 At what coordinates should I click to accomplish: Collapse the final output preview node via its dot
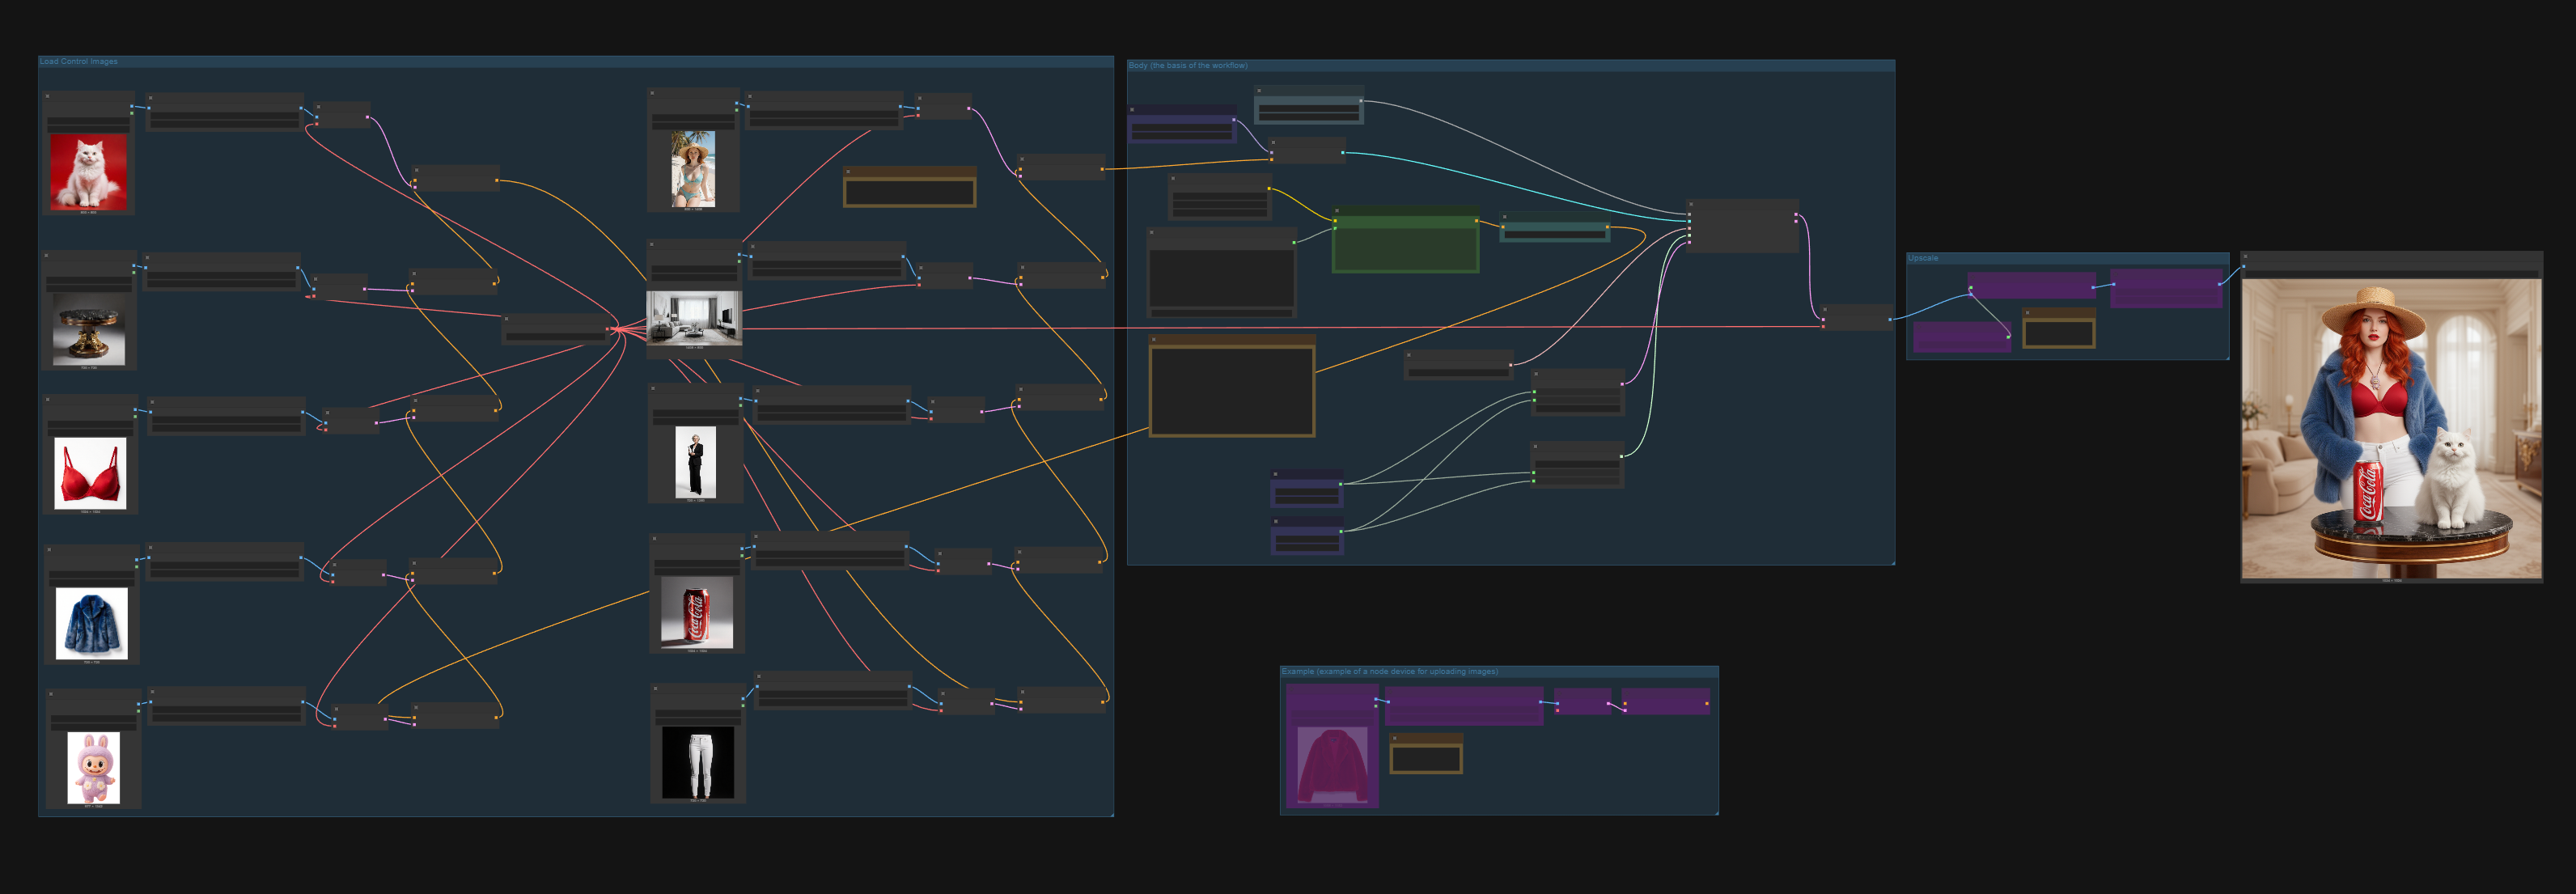(2245, 257)
